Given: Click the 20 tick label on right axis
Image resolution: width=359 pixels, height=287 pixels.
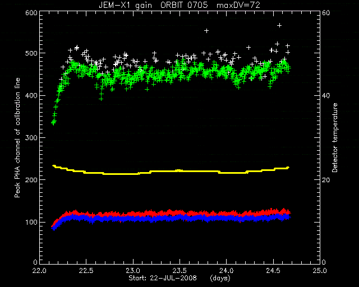Looking at the screenshot, I should [x=326, y=180].
